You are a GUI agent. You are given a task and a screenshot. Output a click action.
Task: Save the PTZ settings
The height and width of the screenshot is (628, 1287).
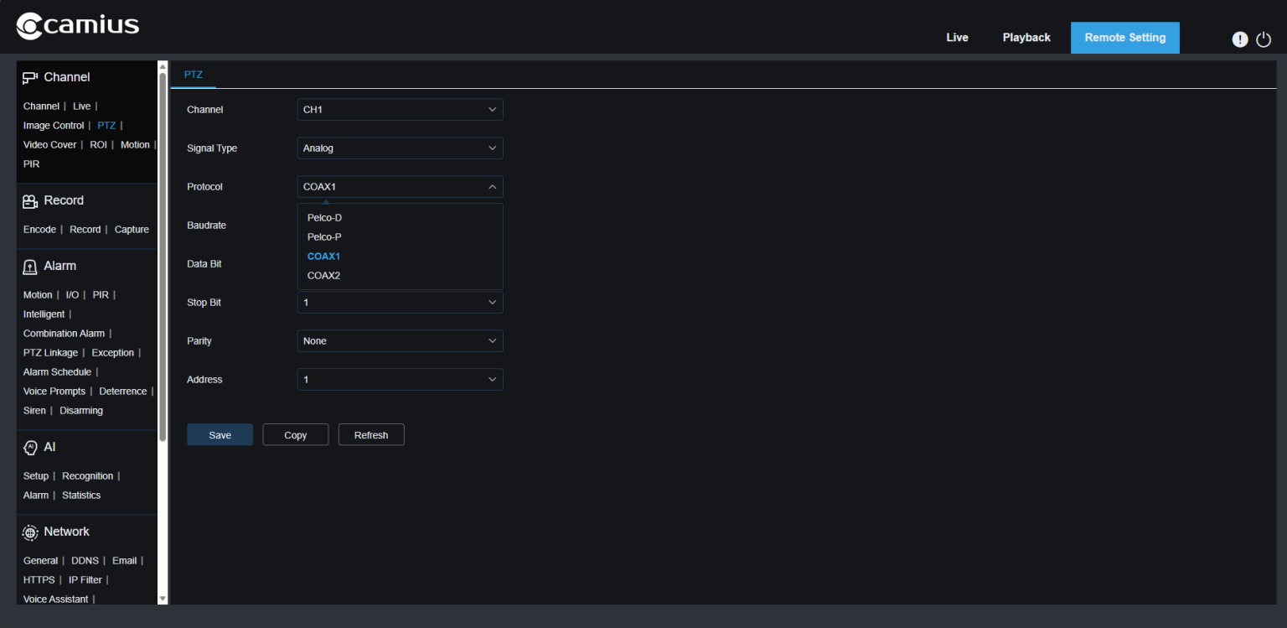[x=220, y=434]
